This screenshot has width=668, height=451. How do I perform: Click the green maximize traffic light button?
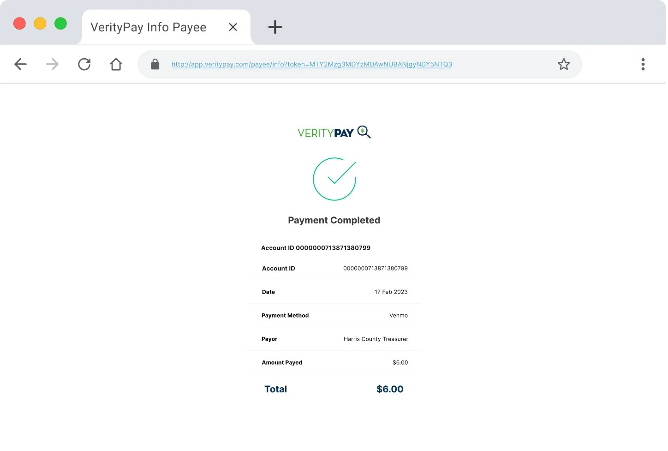pos(60,23)
